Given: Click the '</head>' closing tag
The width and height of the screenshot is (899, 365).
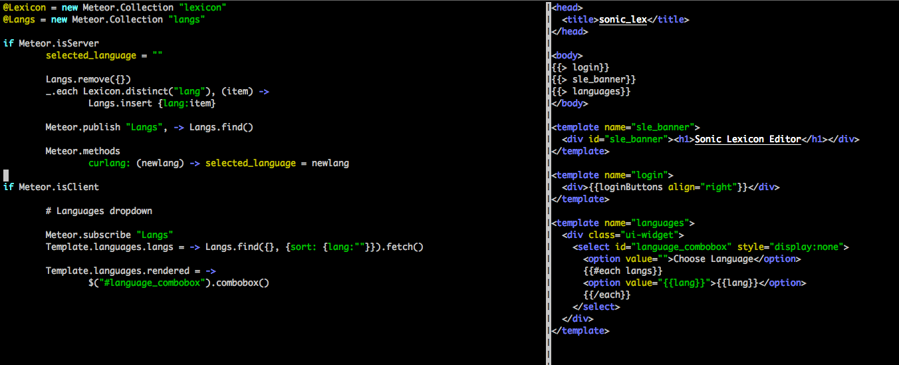Looking at the screenshot, I should 570,31.
